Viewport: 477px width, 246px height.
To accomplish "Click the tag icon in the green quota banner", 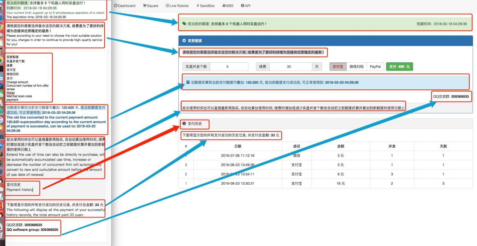I will click(184, 24).
